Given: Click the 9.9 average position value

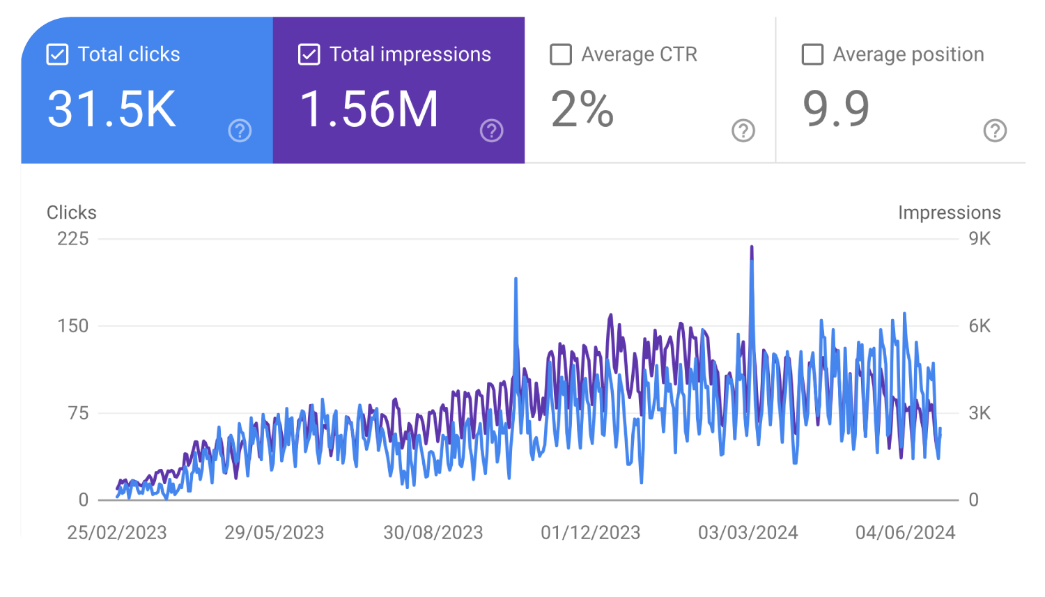Looking at the screenshot, I should [836, 109].
